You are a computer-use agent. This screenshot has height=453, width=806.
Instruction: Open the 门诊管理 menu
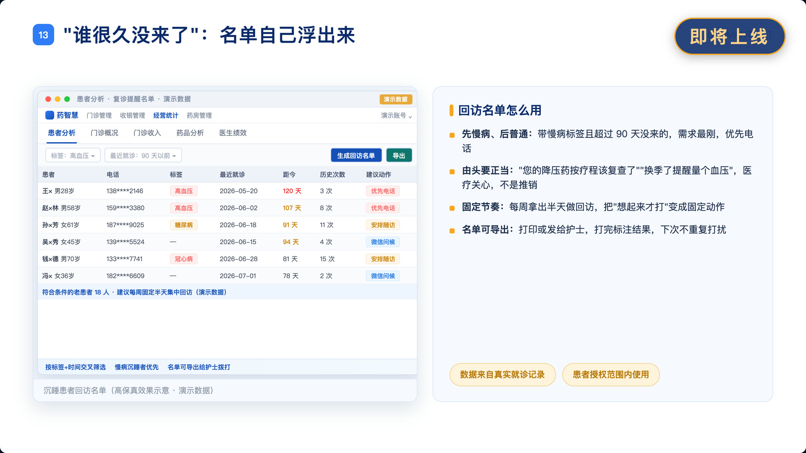coord(99,116)
